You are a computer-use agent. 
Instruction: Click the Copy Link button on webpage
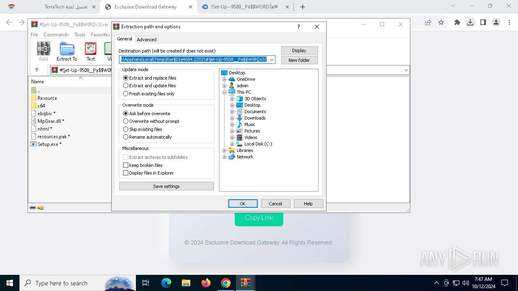pos(259,217)
